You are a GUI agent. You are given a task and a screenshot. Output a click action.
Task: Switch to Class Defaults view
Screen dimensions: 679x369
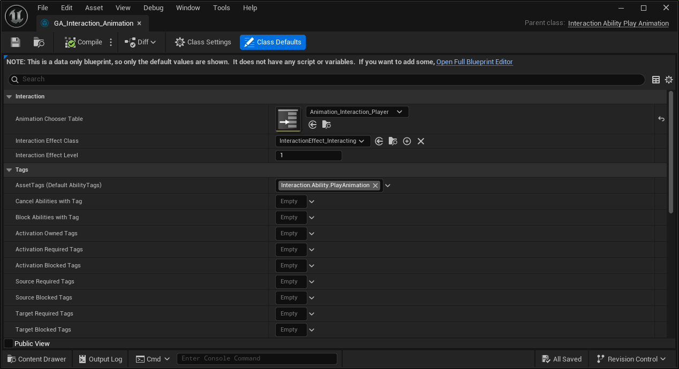273,42
